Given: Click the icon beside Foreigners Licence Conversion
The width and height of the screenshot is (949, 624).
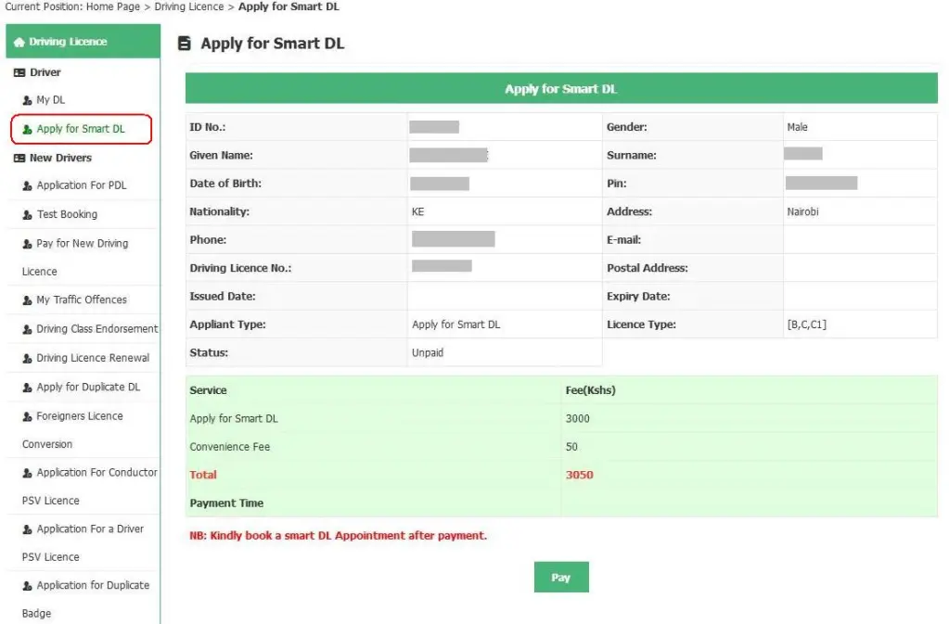Looking at the screenshot, I should pyautogui.click(x=27, y=416).
